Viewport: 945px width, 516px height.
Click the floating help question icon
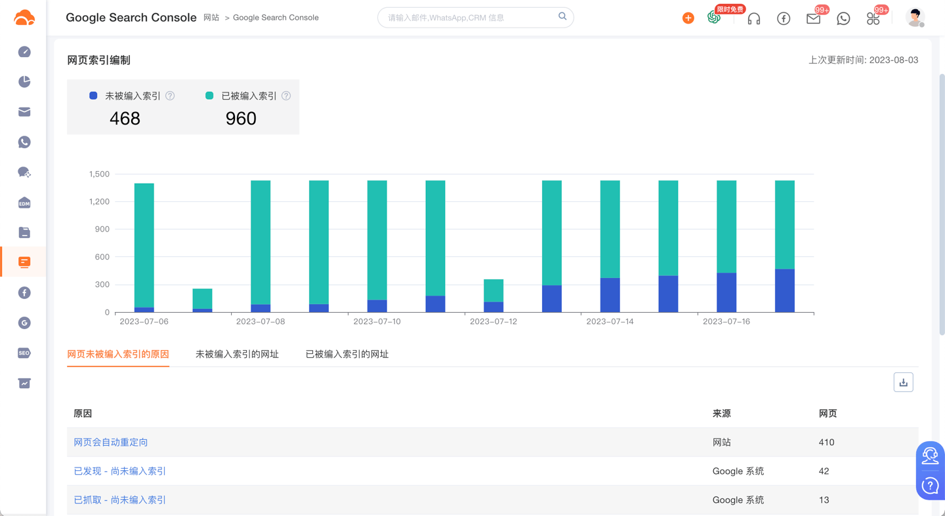(930, 486)
